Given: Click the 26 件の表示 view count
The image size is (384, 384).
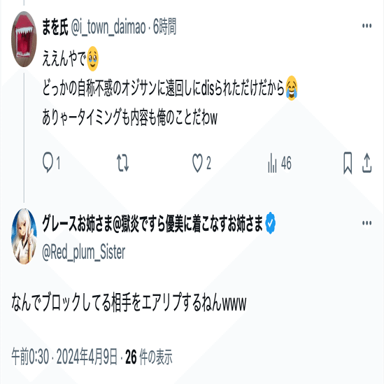Looking at the screenshot, I should pos(149,357).
